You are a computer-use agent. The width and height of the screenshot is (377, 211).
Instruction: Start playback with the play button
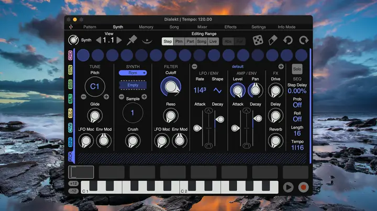click(x=288, y=187)
